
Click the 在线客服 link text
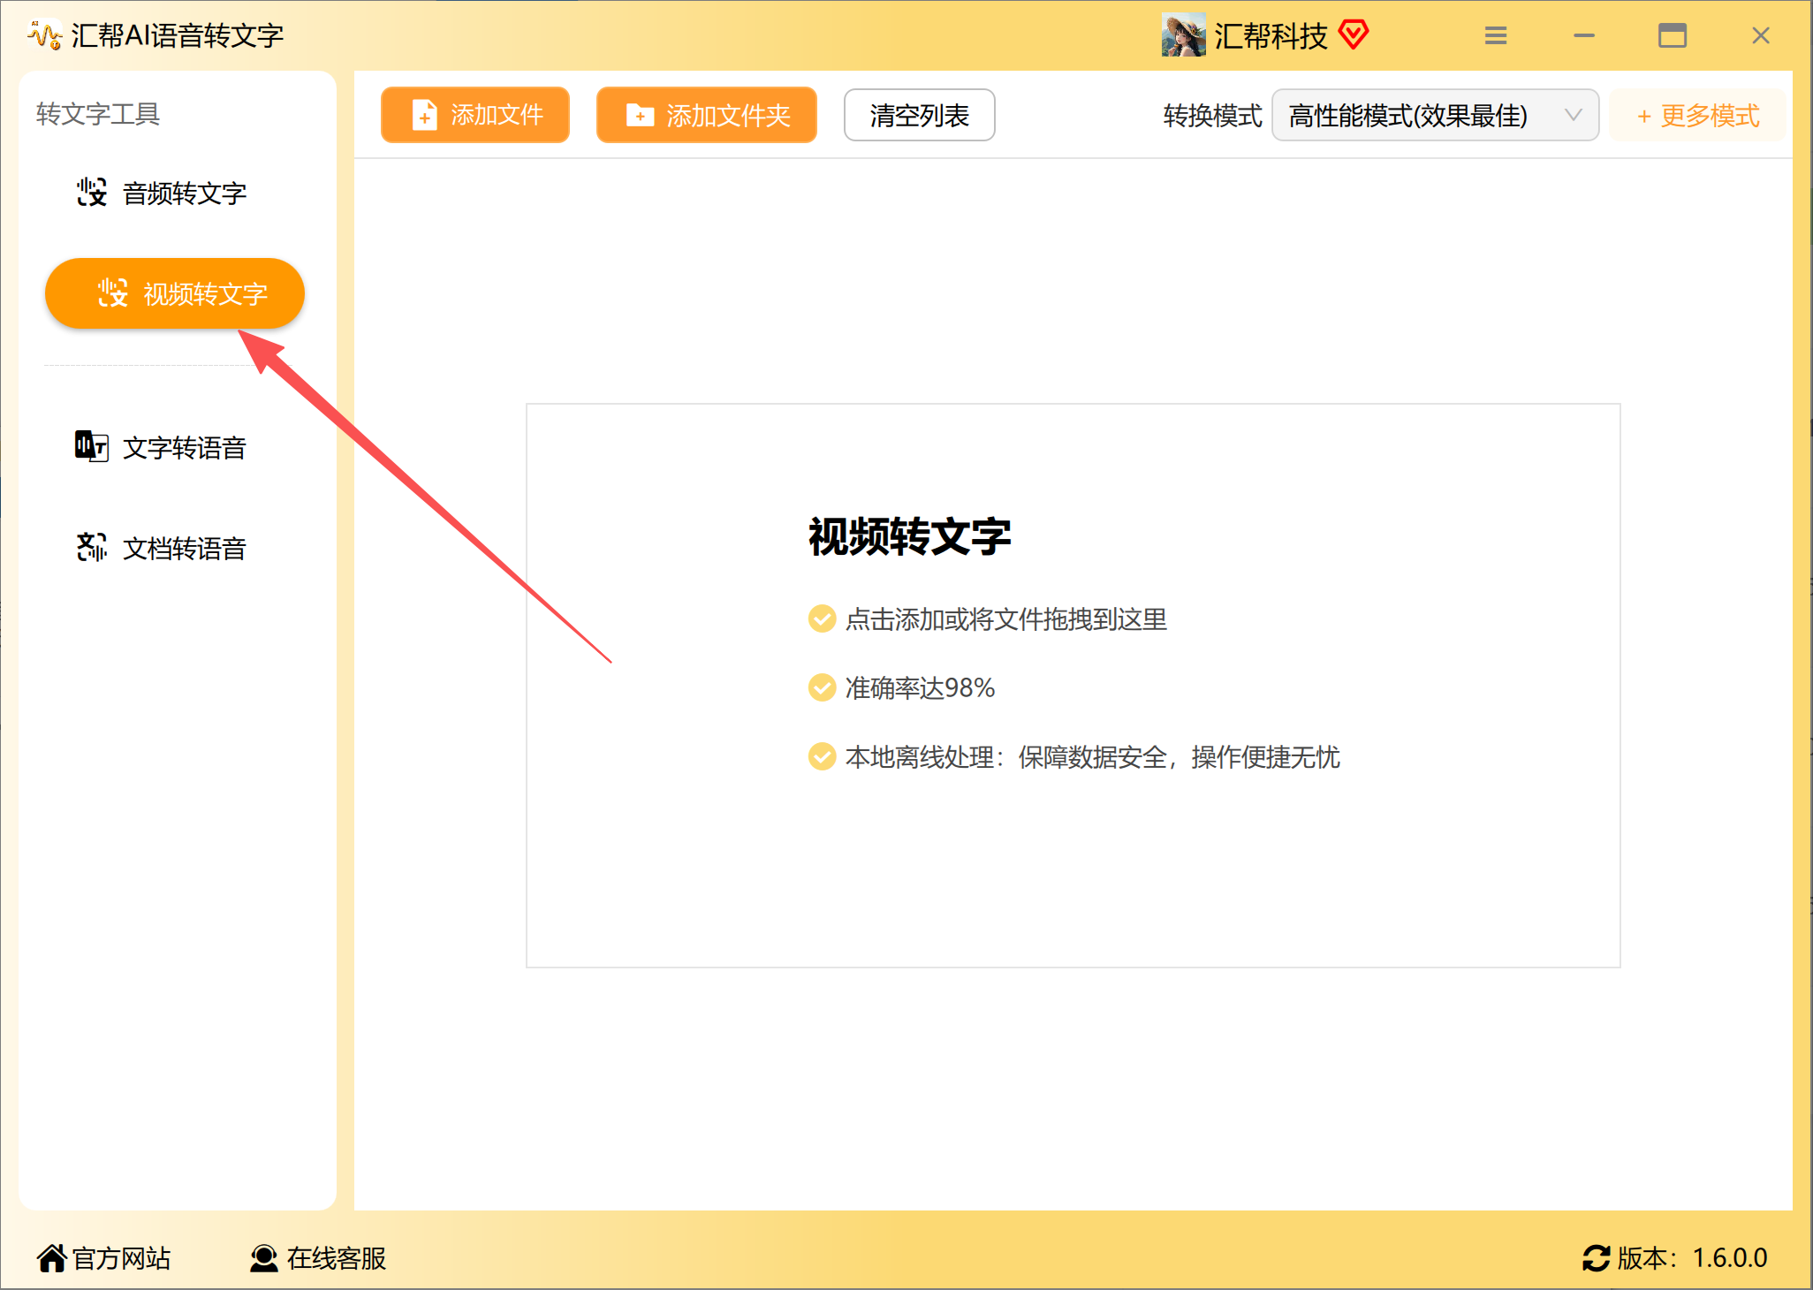[337, 1258]
